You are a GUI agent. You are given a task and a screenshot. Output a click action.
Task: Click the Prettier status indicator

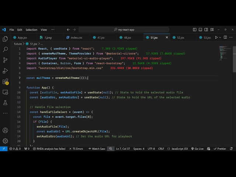point(220,149)
